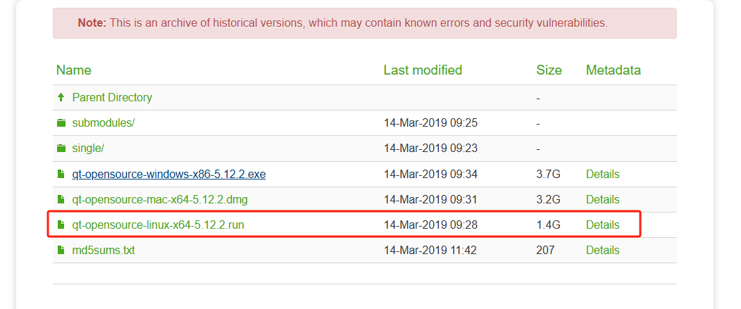Sort the listing by Name column

(74, 70)
